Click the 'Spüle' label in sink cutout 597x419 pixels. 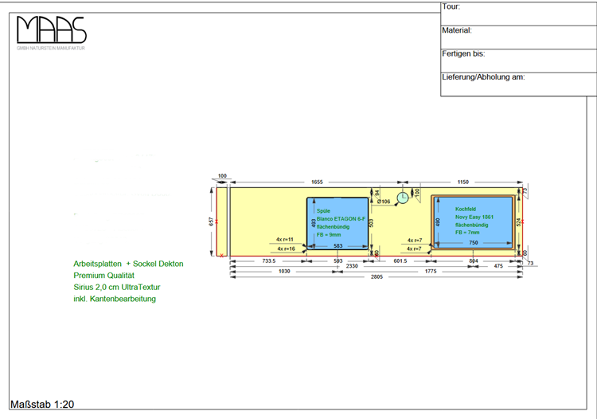click(323, 210)
